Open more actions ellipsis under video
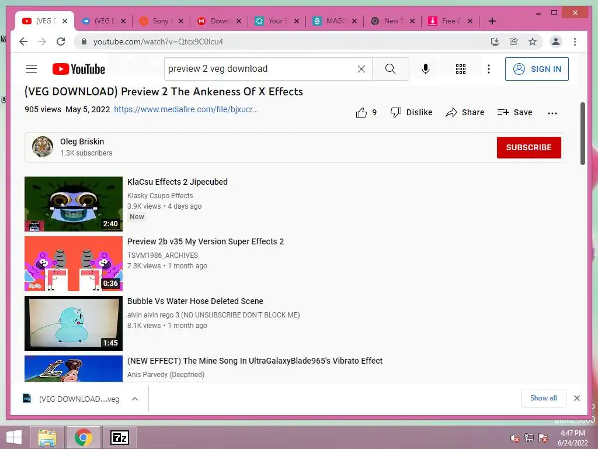 point(552,113)
